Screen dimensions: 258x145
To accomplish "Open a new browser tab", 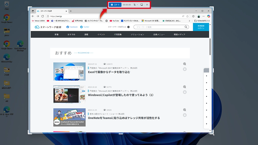I will coord(71,11).
